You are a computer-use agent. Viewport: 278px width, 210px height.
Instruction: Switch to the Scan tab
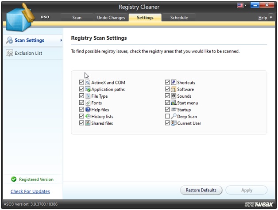tap(77, 18)
